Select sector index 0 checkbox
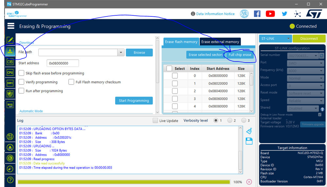327x187 pixels. [175, 76]
